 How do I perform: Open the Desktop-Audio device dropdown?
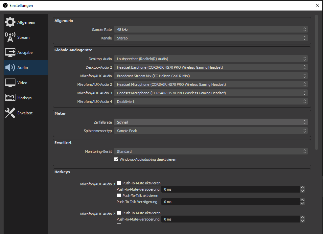point(210,59)
